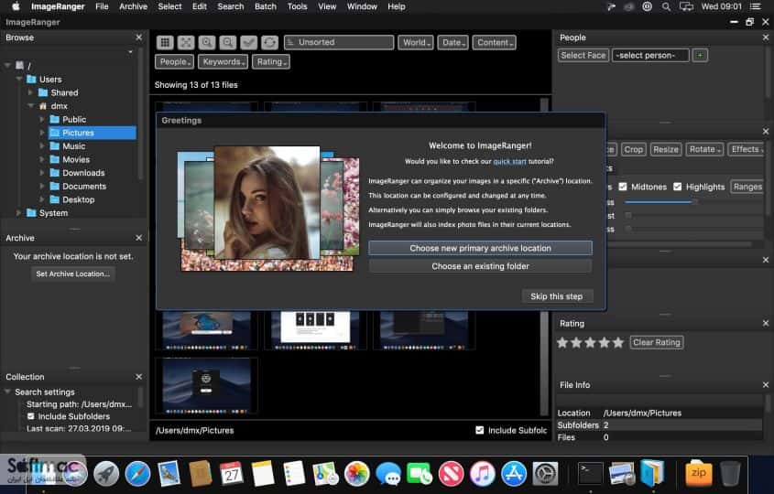This screenshot has height=494, width=774.
Task: Open the -select person- combo box
Action: pos(650,55)
